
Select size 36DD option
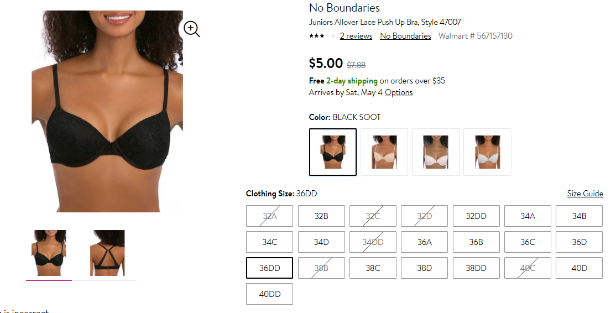[269, 268]
